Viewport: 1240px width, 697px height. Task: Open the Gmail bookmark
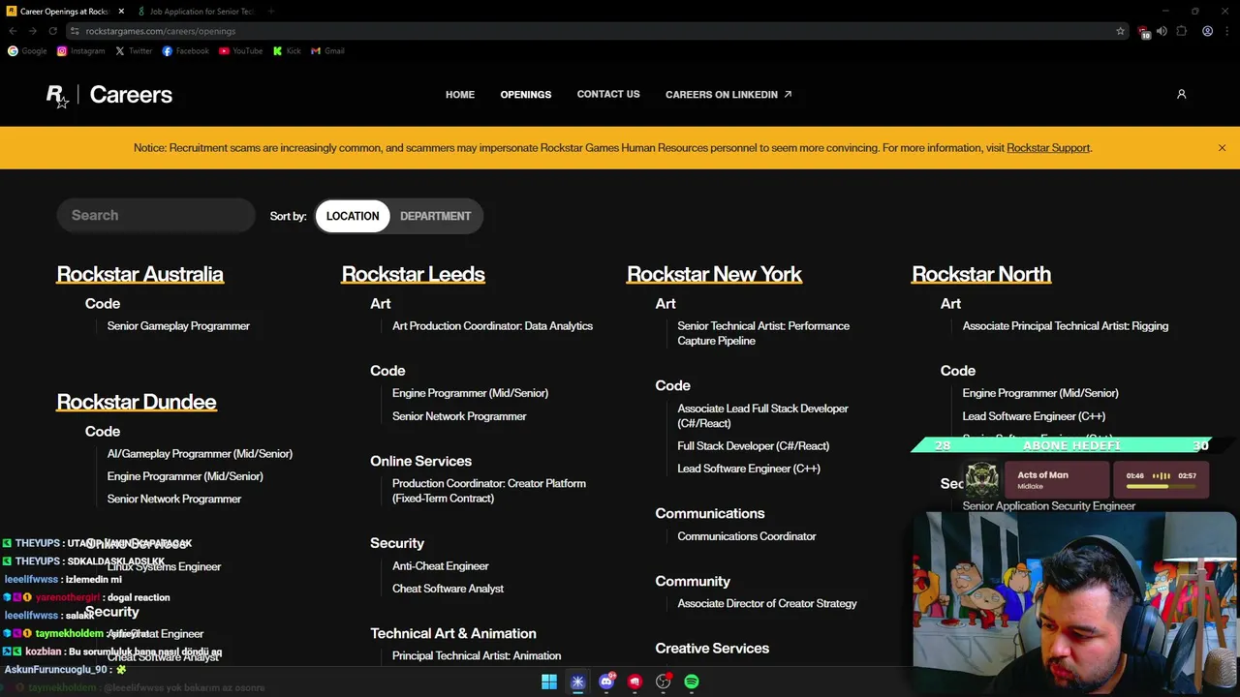(327, 51)
